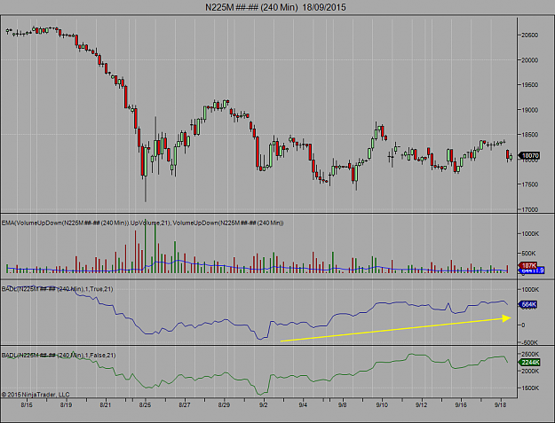
Task: Click the -500K label on BADL axis
Action: pyautogui.click(x=529, y=342)
